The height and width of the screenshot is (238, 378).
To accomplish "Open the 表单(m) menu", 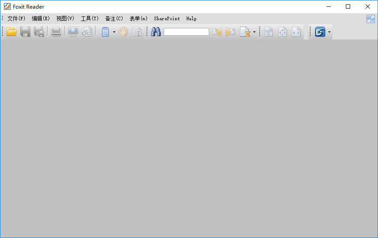I will pos(138,18).
